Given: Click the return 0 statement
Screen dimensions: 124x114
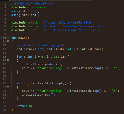Looking at the screenshot, I should (x=24, y=106).
